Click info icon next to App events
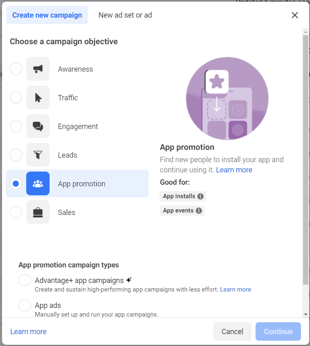 199,211
